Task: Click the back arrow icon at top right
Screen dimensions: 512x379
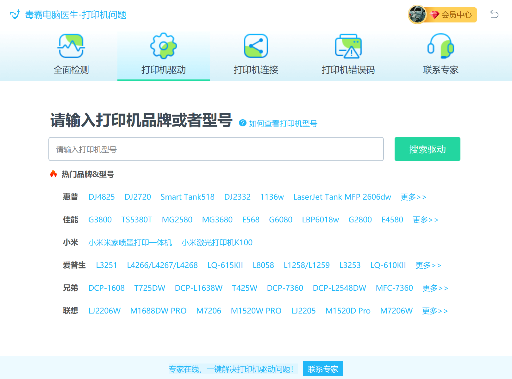Action: tap(494, 14)
